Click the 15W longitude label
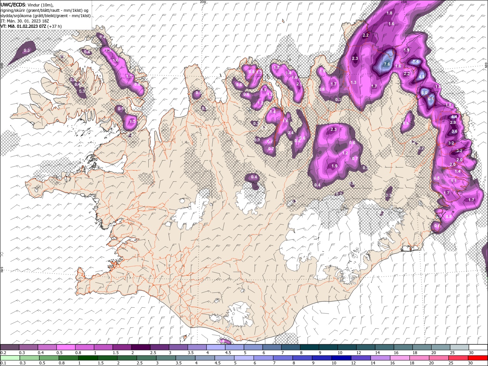 404,2
